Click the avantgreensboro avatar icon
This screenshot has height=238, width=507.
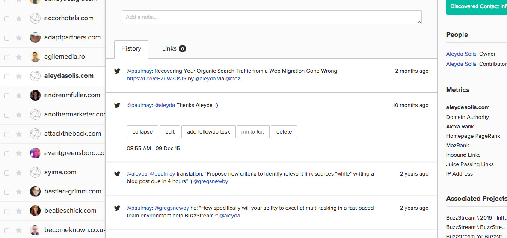click(x=35, y=153)
